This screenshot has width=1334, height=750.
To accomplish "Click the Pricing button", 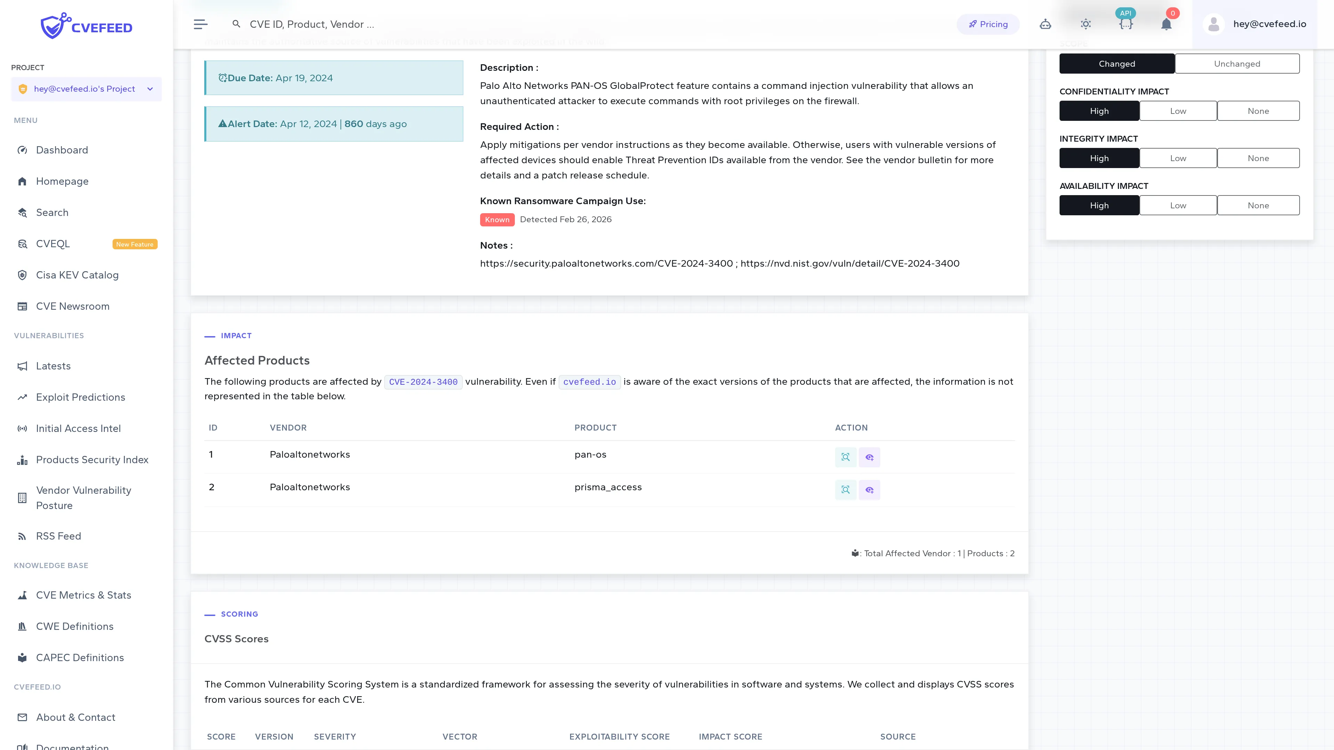I will point(988,24).
